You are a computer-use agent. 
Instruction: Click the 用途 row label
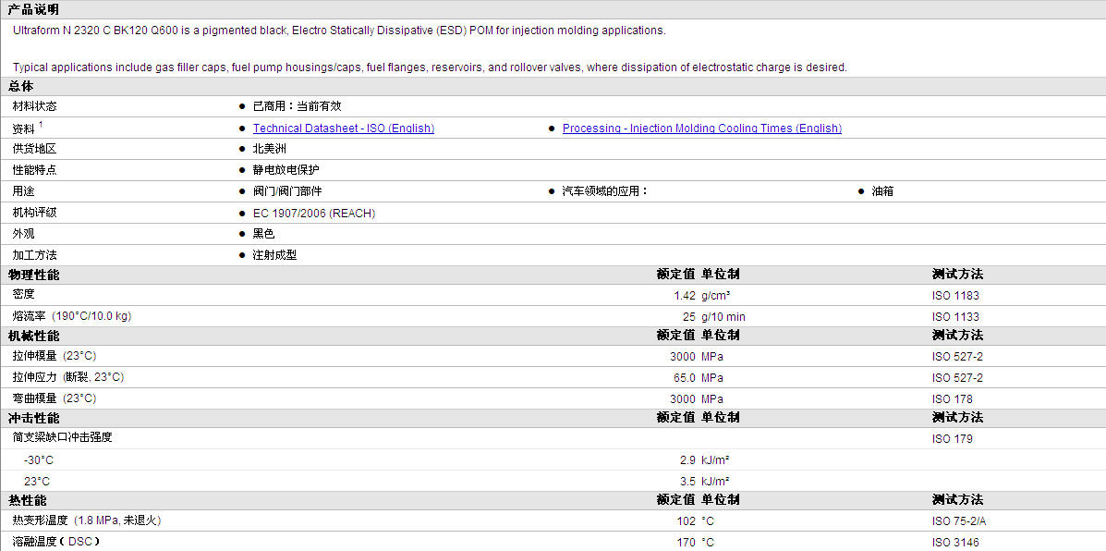coord(23,191)
